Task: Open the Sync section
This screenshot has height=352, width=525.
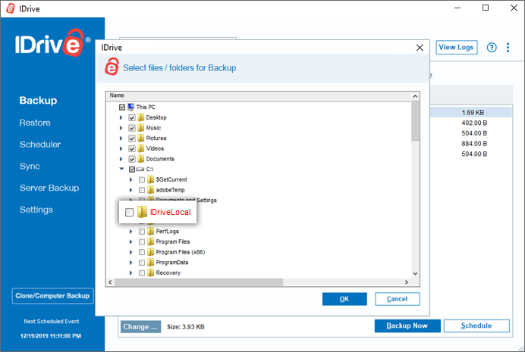Action: (x=30, y=167)
